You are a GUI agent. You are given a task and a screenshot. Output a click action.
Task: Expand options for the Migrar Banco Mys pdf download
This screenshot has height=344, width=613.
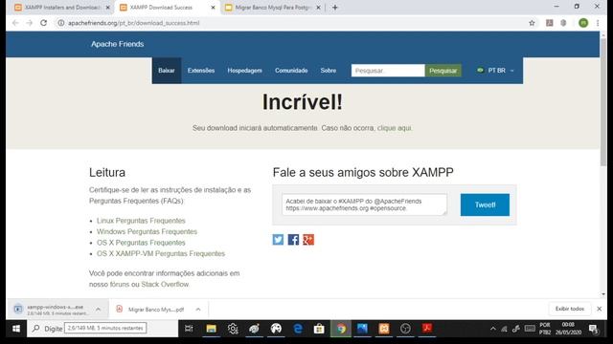tap(198, 310)
